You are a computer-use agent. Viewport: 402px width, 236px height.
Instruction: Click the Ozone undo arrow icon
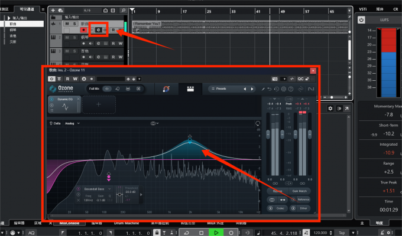click(x=269, y=89)
